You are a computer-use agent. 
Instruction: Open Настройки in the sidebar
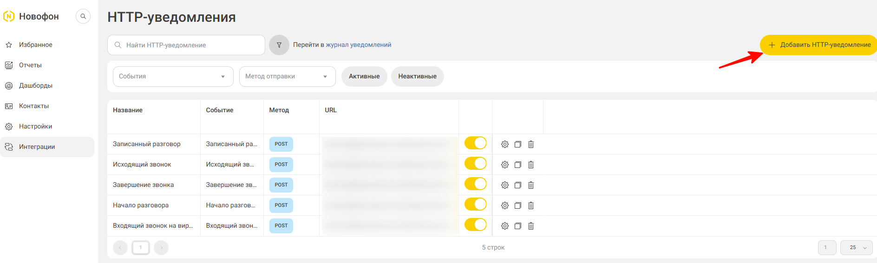tap(47, 127)
